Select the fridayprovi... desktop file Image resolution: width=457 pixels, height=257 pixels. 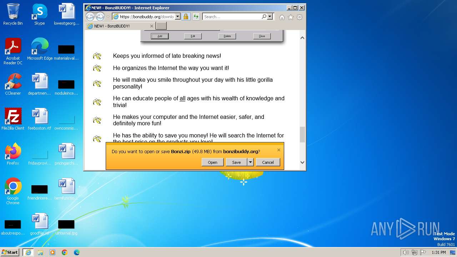point(39,157)
